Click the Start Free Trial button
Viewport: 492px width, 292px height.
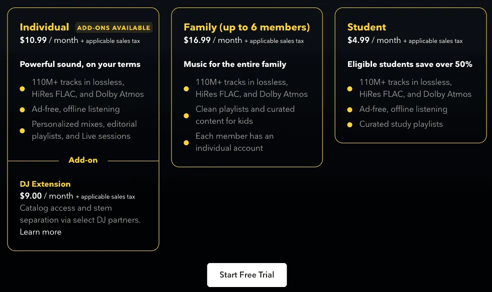(x=246, y=275)
